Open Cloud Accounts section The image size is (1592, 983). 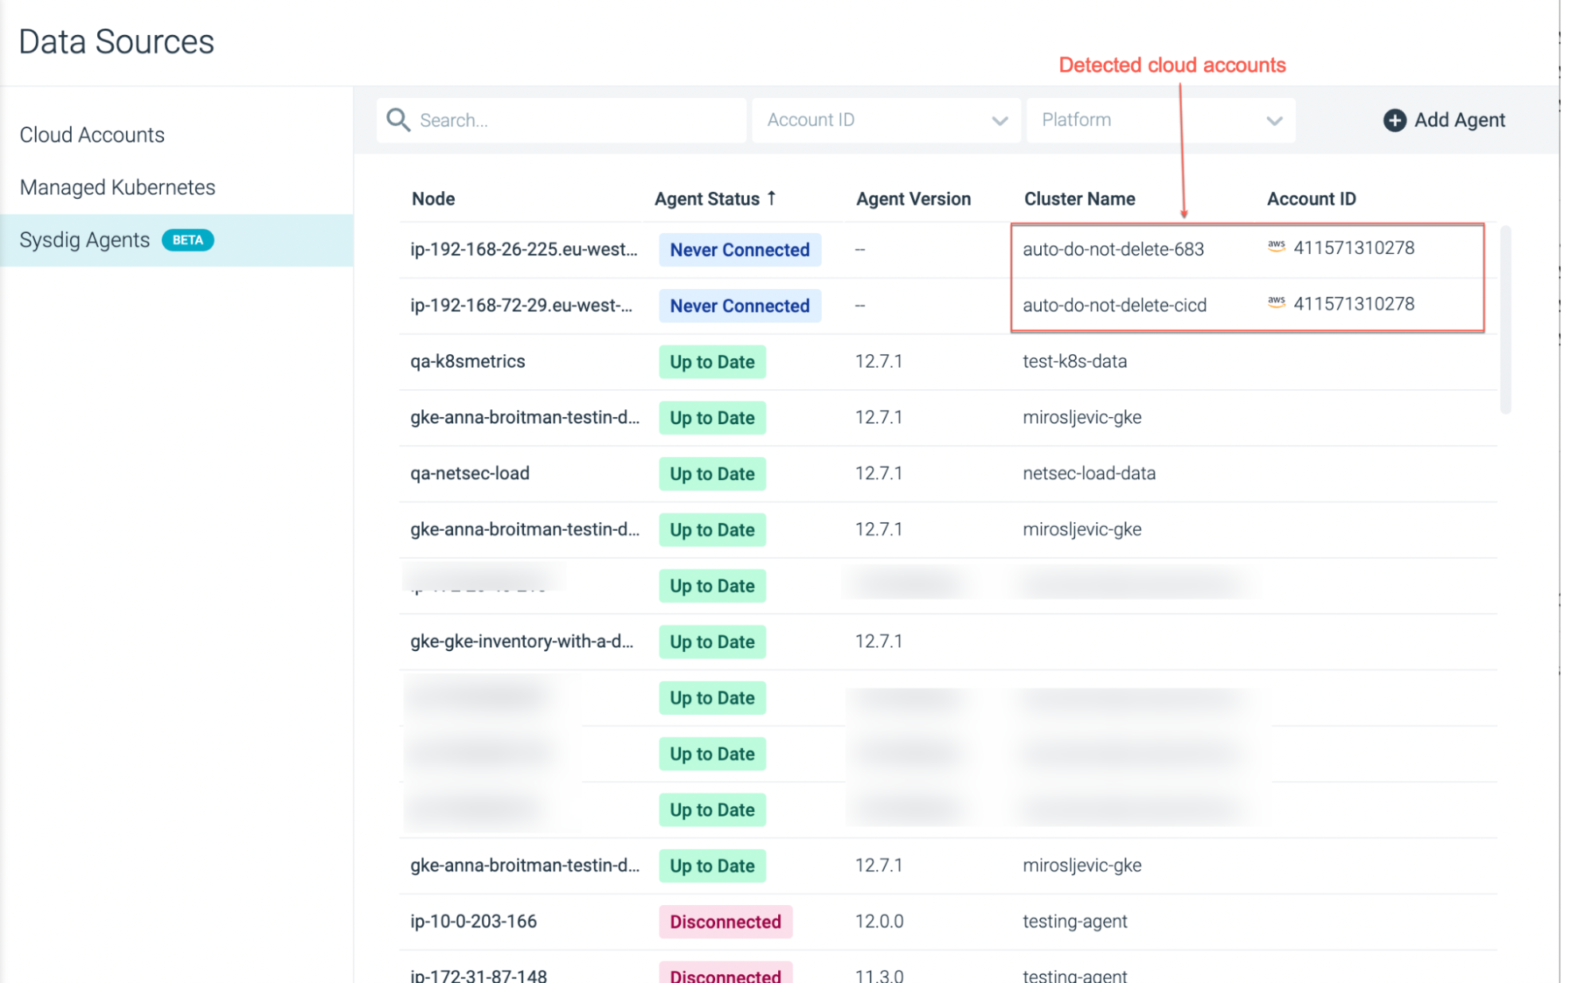(92, 135)
